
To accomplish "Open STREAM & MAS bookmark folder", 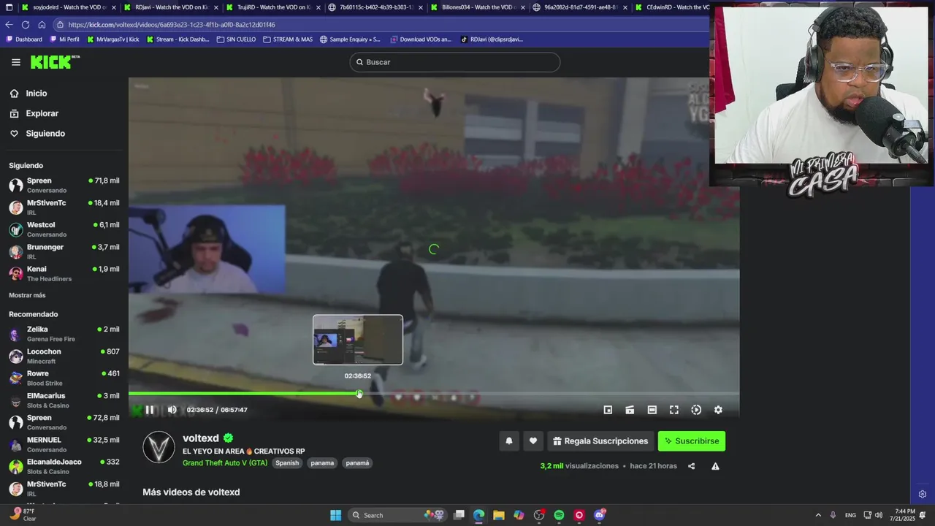I will [288, 39].
